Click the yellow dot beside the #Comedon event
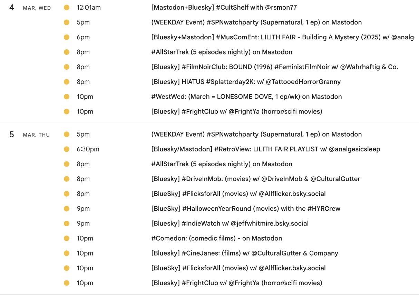This screenshot has width=419, height=298. click(x=67, y=238)
